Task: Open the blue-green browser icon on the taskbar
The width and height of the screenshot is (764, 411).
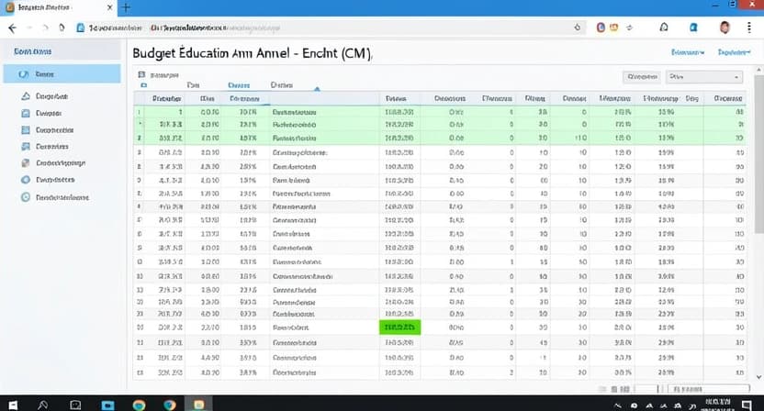Action: click(139, 405)
